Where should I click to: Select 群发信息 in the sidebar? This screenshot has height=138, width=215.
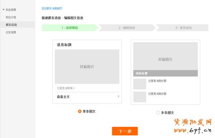[x=11, y=25]
